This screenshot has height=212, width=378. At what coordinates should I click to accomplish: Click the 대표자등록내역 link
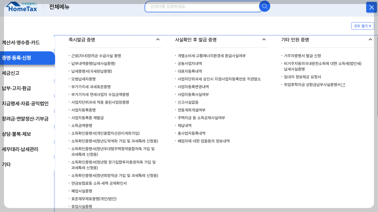point(190,71)
